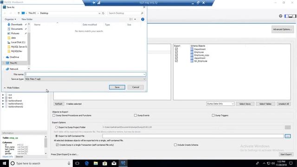Click the Back navigation arrow
The width and height of the screenshot is (297, 167).
pyautogui.click(x=5, y=13)
